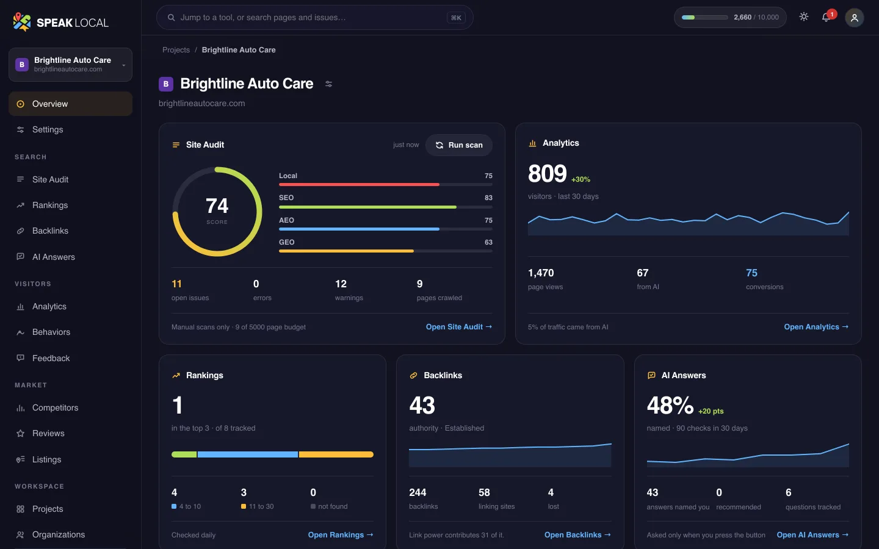879x549 pixels.
Task: Open the user account avatar
Action: 855,18
